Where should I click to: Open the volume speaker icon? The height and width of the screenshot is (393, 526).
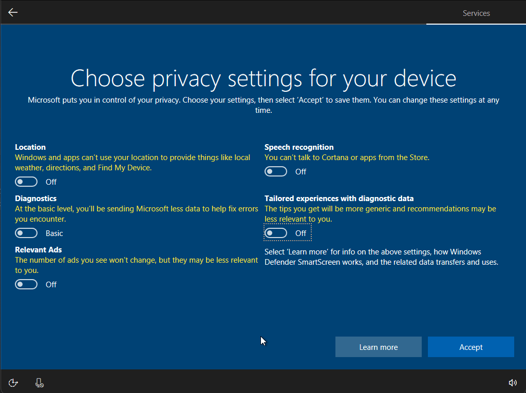512,382
